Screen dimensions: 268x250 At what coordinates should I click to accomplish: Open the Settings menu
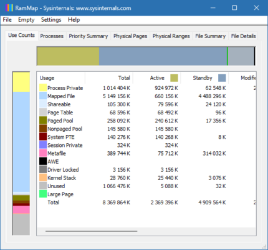(x=51, y=20)
